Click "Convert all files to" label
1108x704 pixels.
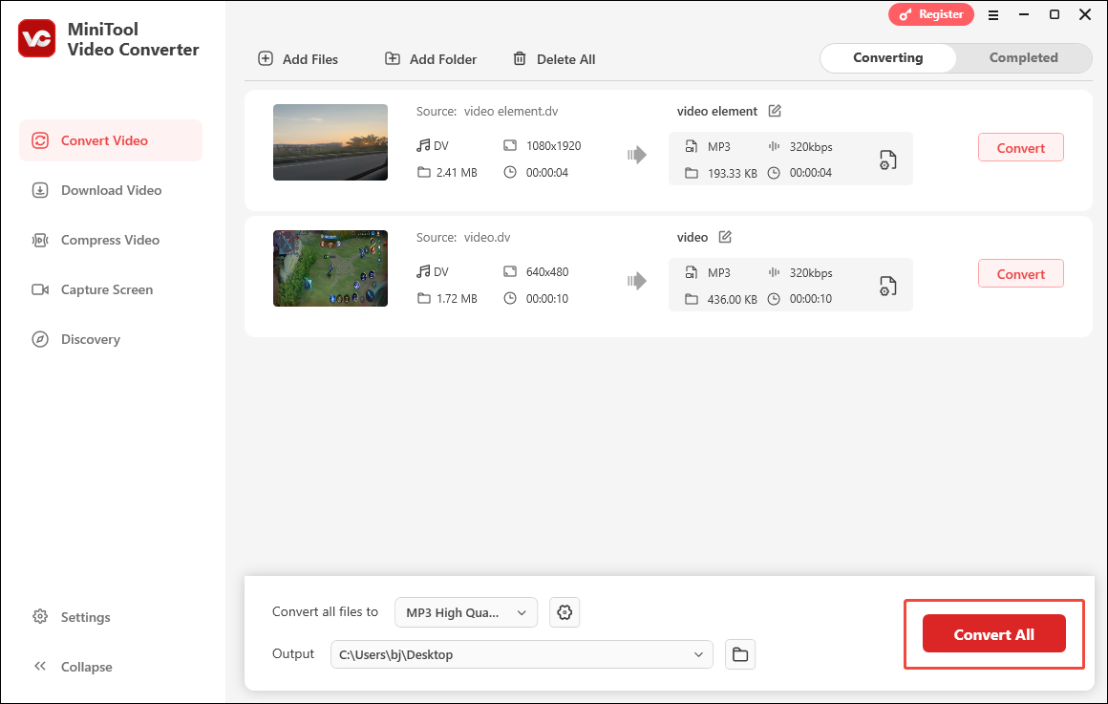pyautogui.click(x=325, y=611)
